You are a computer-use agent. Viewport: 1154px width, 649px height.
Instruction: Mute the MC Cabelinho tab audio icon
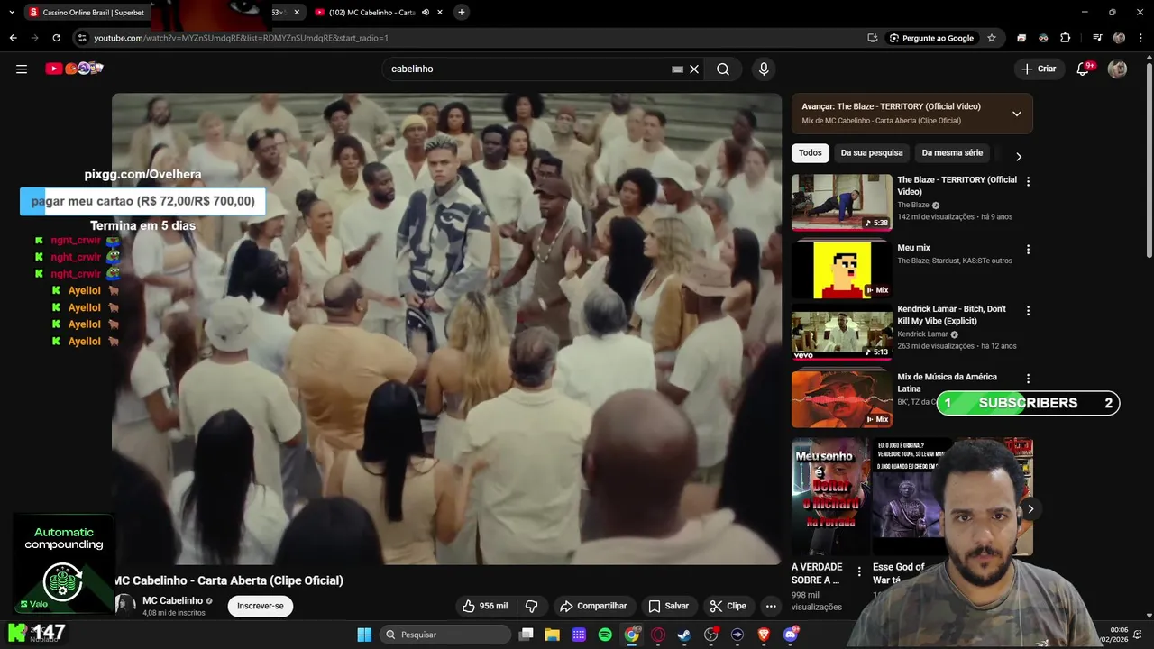425,13
